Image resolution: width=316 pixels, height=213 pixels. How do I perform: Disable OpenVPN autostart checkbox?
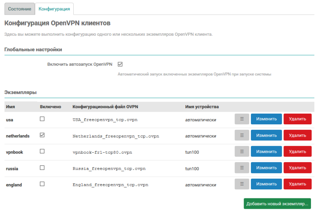120,64
